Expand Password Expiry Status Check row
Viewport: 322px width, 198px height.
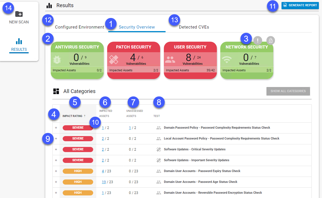(x=56, y=171)
